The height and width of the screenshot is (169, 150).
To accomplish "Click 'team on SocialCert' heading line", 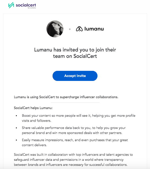I will pyautogui.click(x=75, y=56).
